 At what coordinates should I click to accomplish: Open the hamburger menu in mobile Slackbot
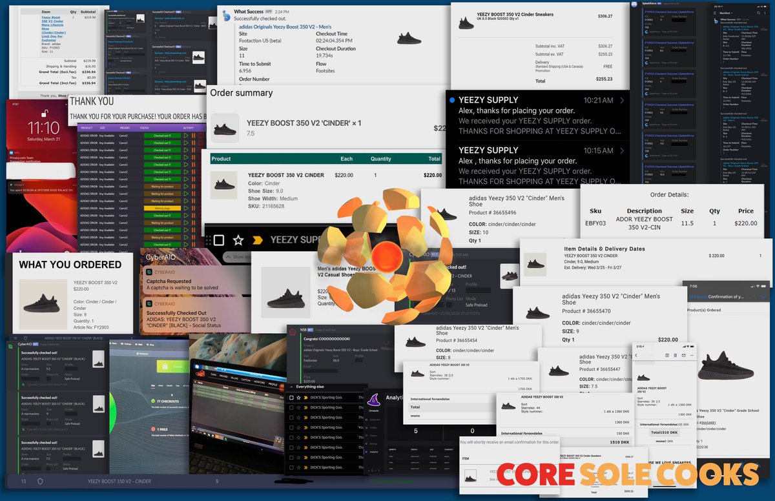click(x=714, y=12)
